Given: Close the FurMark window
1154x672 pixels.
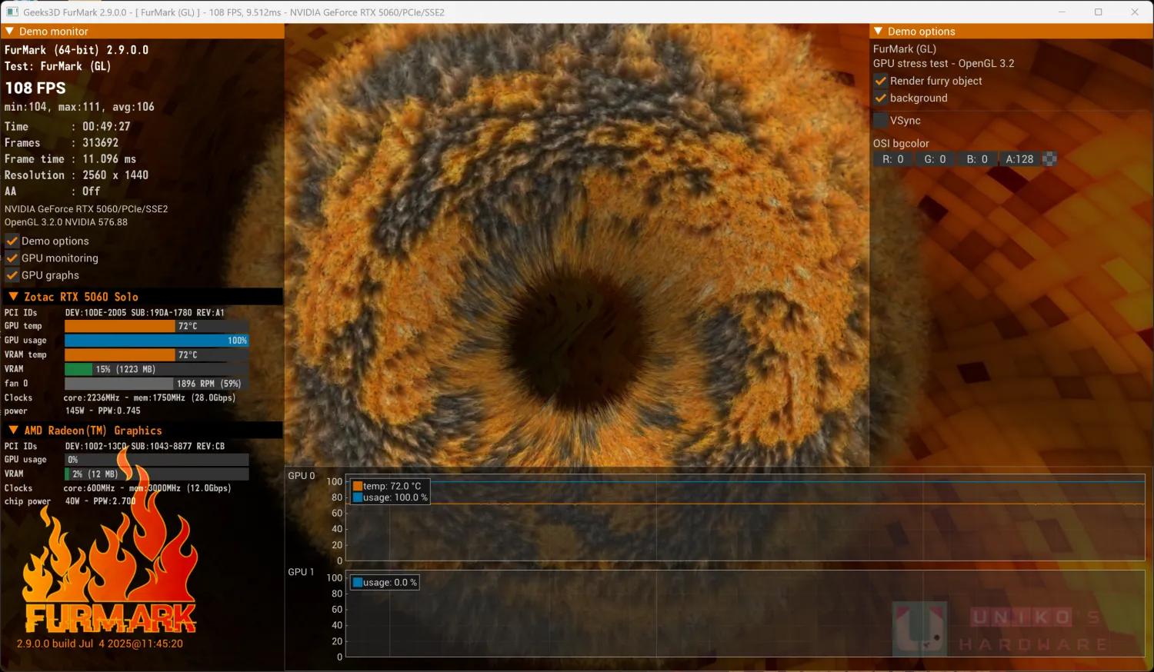Looking at the screenshot, I should [x=1135, y=12].
